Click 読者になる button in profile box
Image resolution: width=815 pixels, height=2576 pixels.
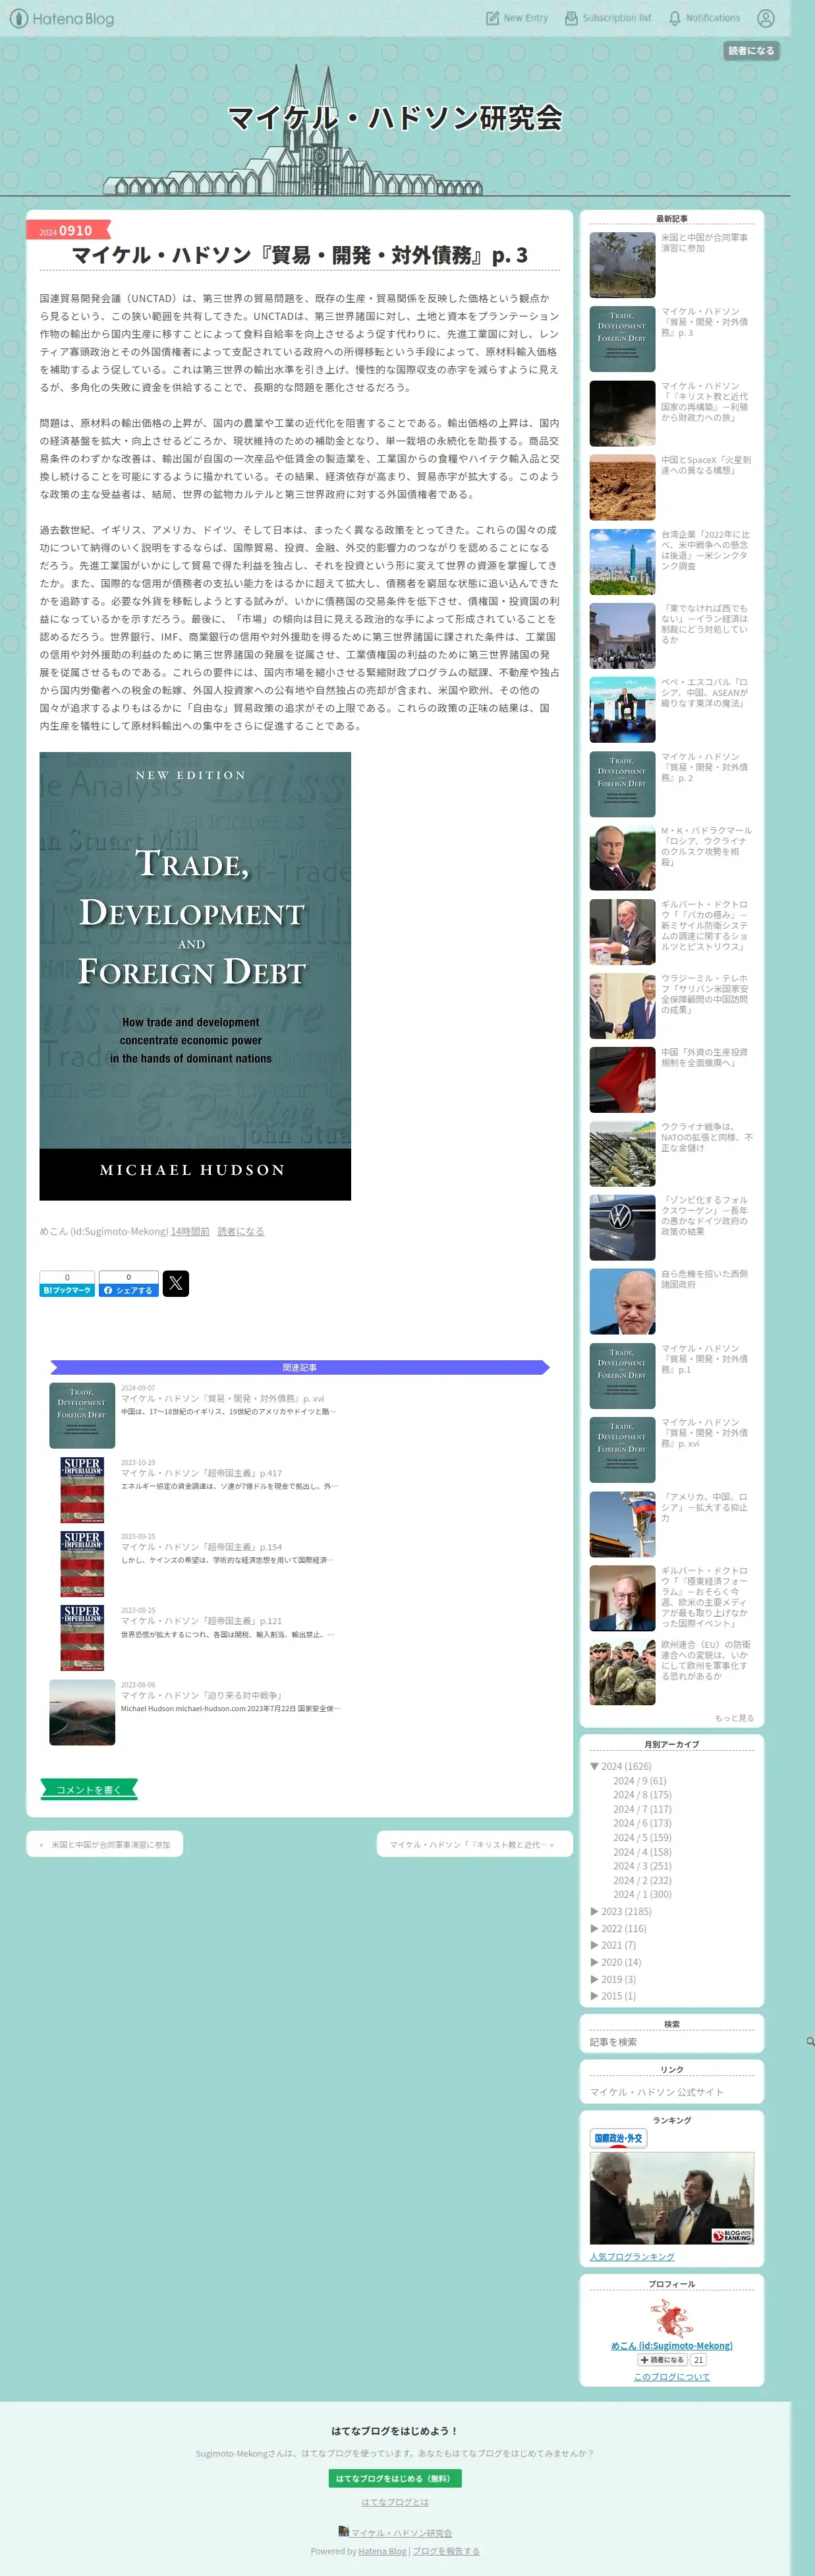(662, 2360)
